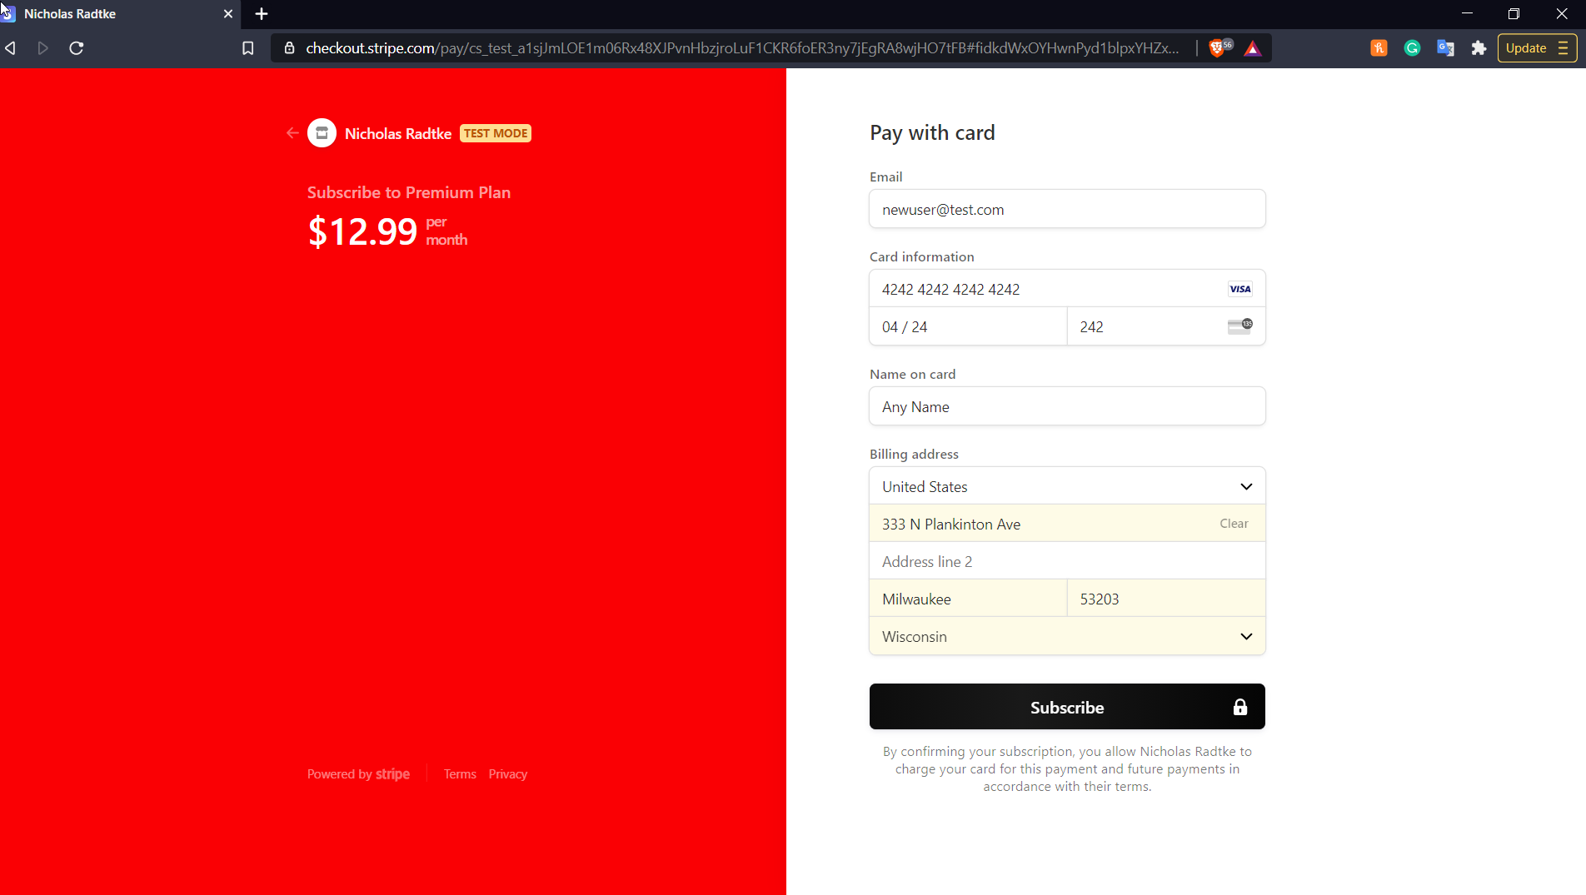Screen dimensions: 1586x895
Task: Click the merchant storefront icon
Action: coord(321,132)
